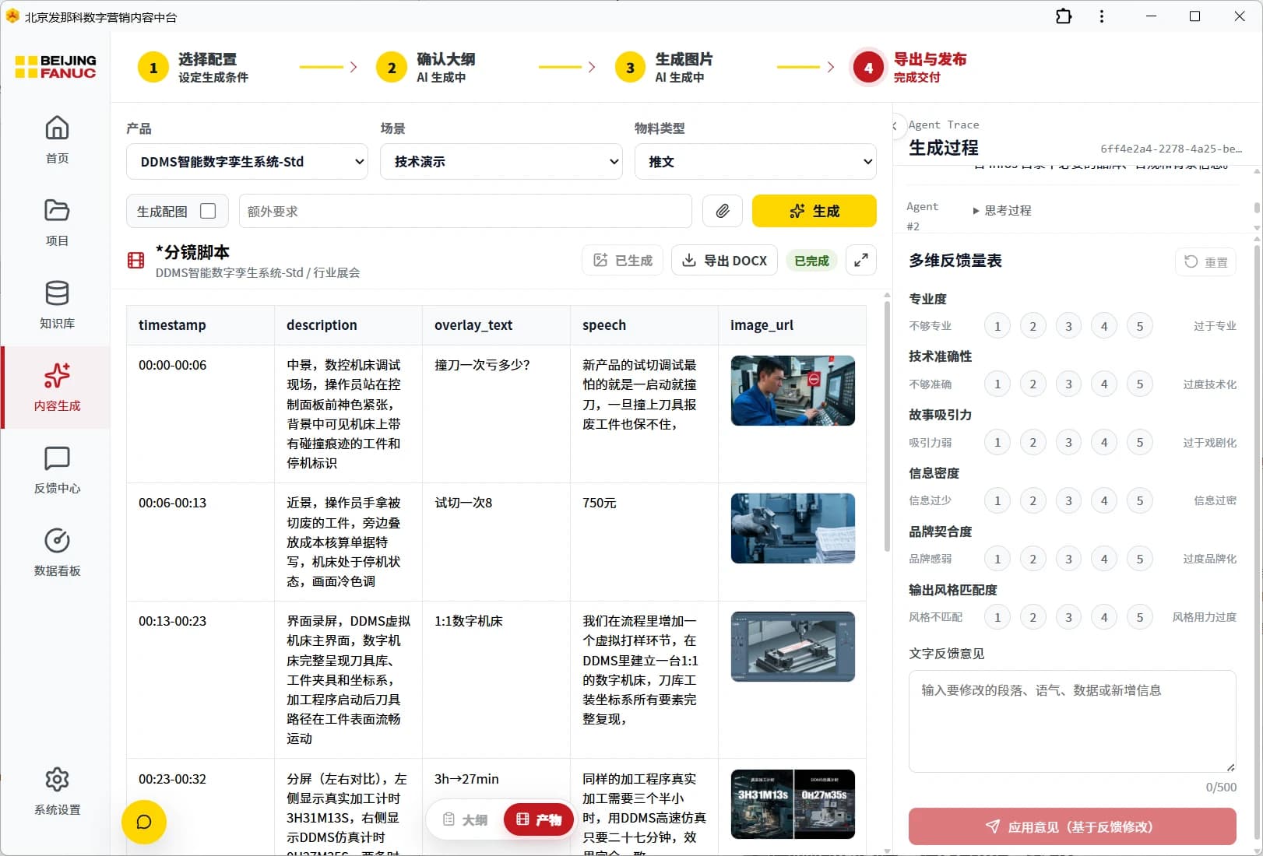Click 应用意见（基于反馈修改）button

(x=1072, y=826)
